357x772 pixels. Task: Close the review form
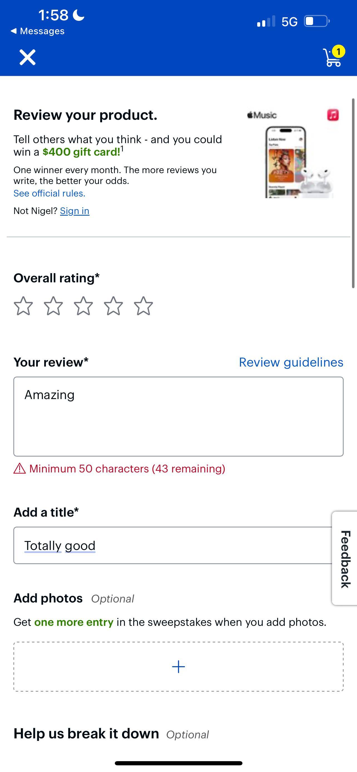[27, 57]
